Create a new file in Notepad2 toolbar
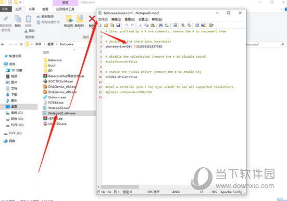The image size is (287, 201). (x=100, y=26)
